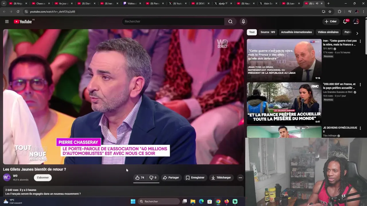Open the YouTube guide hamburger menu
Screen dimensions: 367x206
click(x=7, y=21)
